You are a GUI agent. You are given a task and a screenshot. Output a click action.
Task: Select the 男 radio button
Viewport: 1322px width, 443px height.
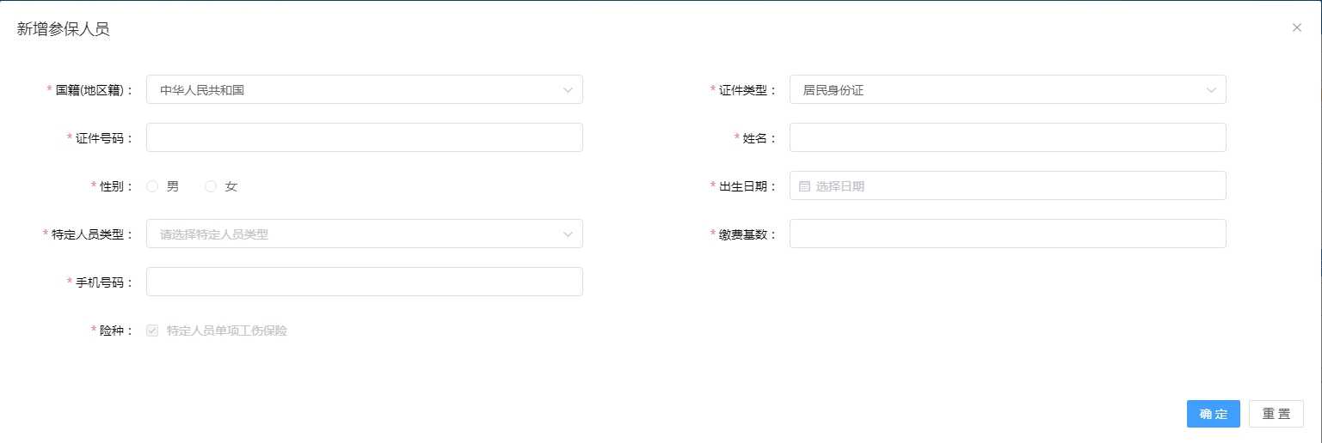152,186
